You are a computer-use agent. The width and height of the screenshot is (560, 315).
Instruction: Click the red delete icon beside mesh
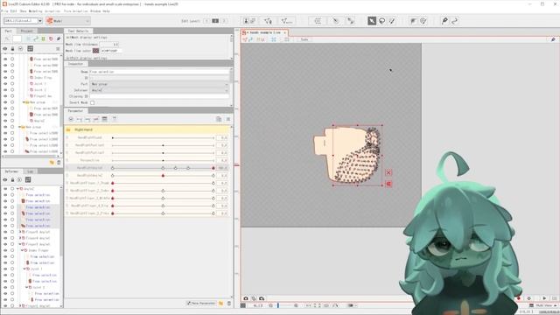(x=388, y=184)
